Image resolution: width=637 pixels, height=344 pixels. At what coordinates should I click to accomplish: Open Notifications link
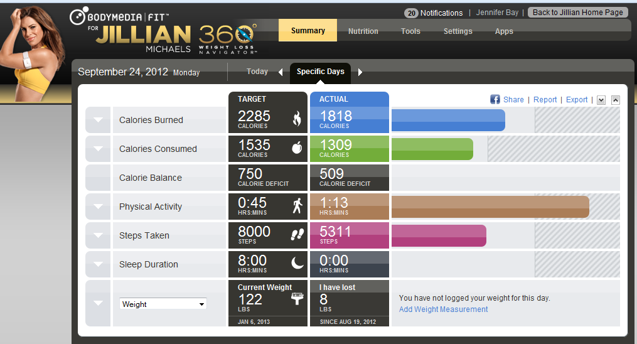[441, 13]
